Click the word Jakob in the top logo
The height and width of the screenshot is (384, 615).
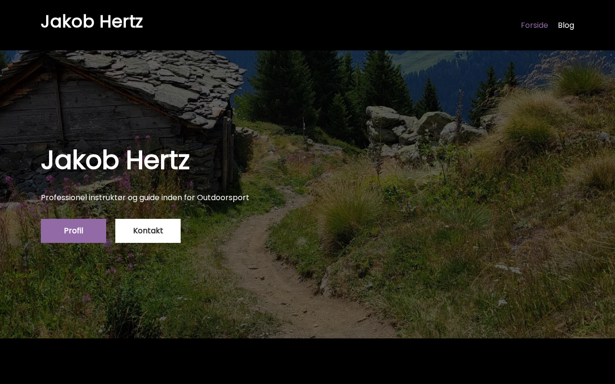[x=65, y=22]
